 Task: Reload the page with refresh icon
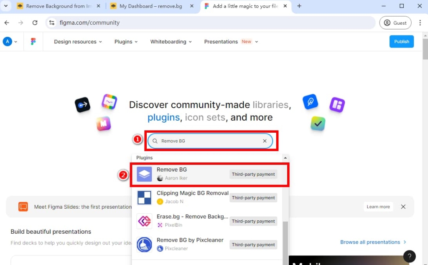tap(35, 23)
